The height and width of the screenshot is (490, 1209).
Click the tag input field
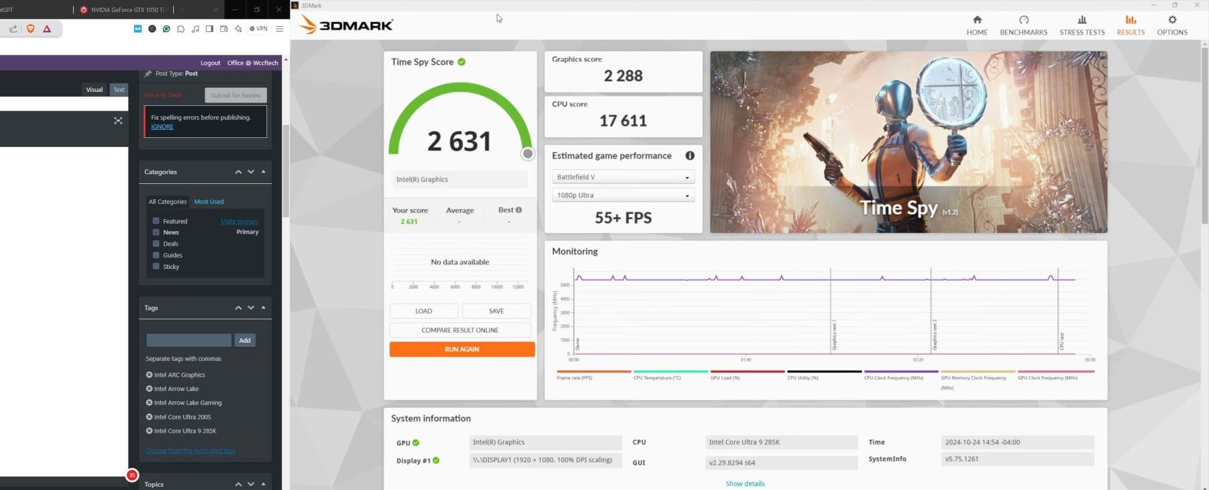(x=188, y=341)
